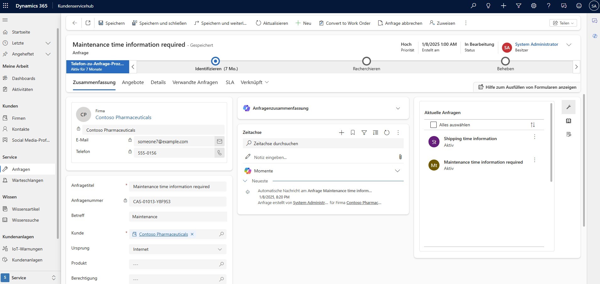The height and width of the screenshot is (284, 600).
Task: Open the Ursprung dropdown showing Internet
Action: (177, 249)
